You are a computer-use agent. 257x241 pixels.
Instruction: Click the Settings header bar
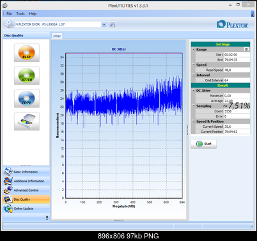pos(221,44)
